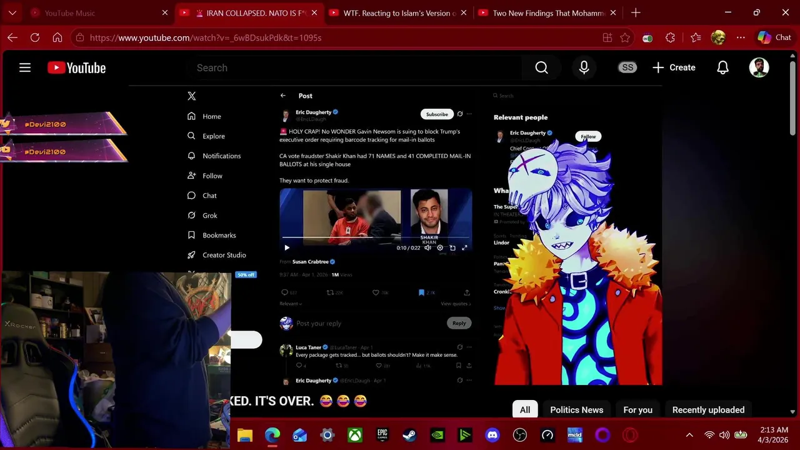Viewport: 800px width, 450px height.
Task: View site information lock icon
Action: pyautogui.click(x=79, y=37)
